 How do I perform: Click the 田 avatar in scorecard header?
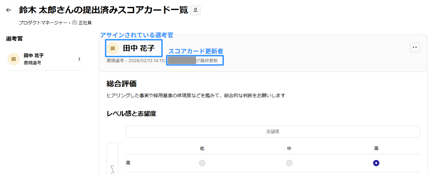(x=113, y=48)
